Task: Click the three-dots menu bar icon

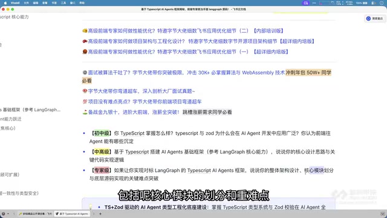Action: click(314, 3)
